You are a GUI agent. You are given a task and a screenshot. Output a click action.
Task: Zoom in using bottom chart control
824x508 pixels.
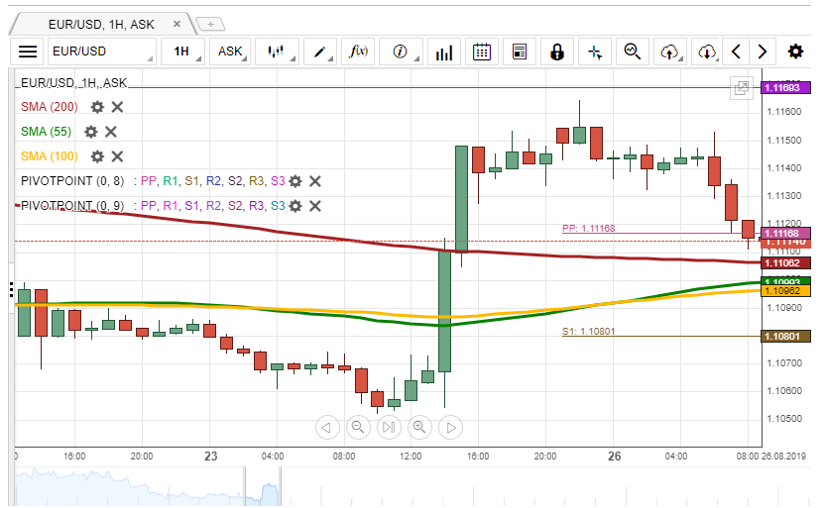[x=419, y=427]
